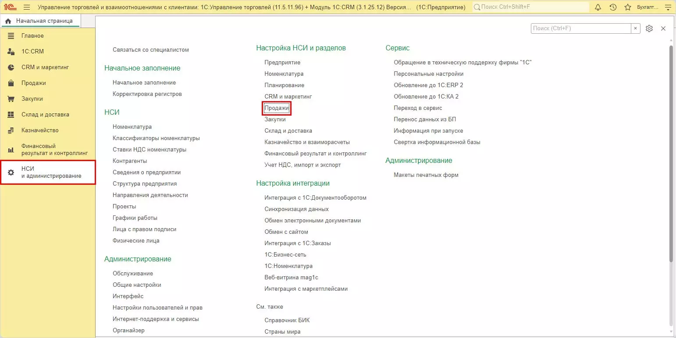Open the notifications bell

pyautogui.click(x=598, y=7)
